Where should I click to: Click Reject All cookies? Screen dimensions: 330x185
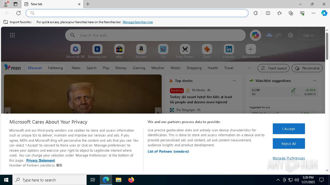point(289,144)
